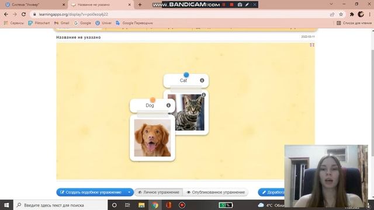The width and height of the screenshot is (374, 210).
Task: Open Cortana circle on taskbar
Action: point(115,205)
